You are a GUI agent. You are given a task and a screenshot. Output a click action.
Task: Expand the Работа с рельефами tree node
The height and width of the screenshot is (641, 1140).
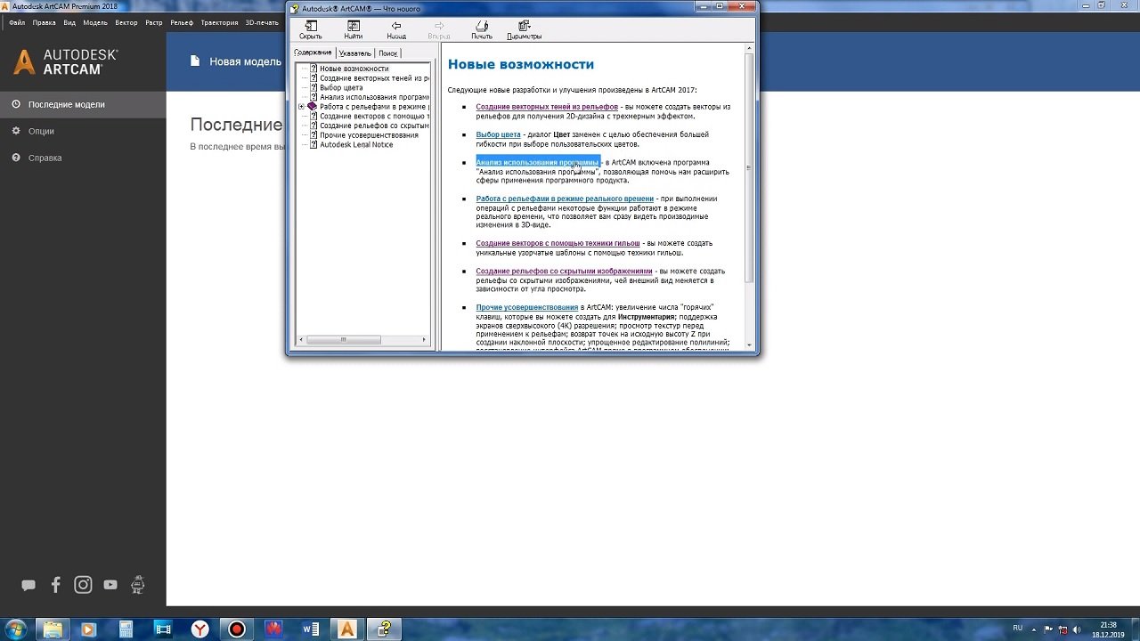pyautogui.click(x=302, y=107)
